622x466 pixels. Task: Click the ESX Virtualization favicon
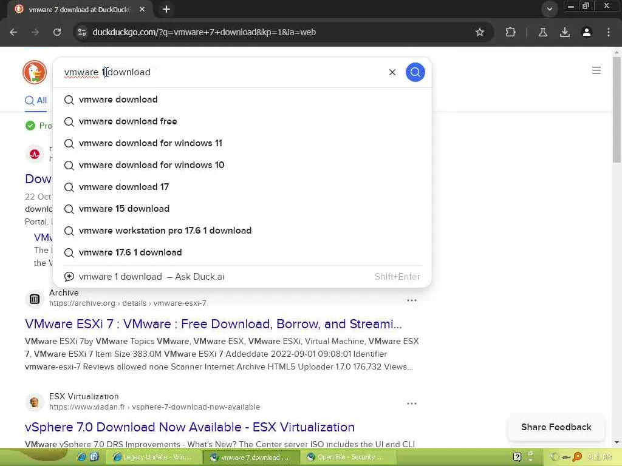coord(35,402)
